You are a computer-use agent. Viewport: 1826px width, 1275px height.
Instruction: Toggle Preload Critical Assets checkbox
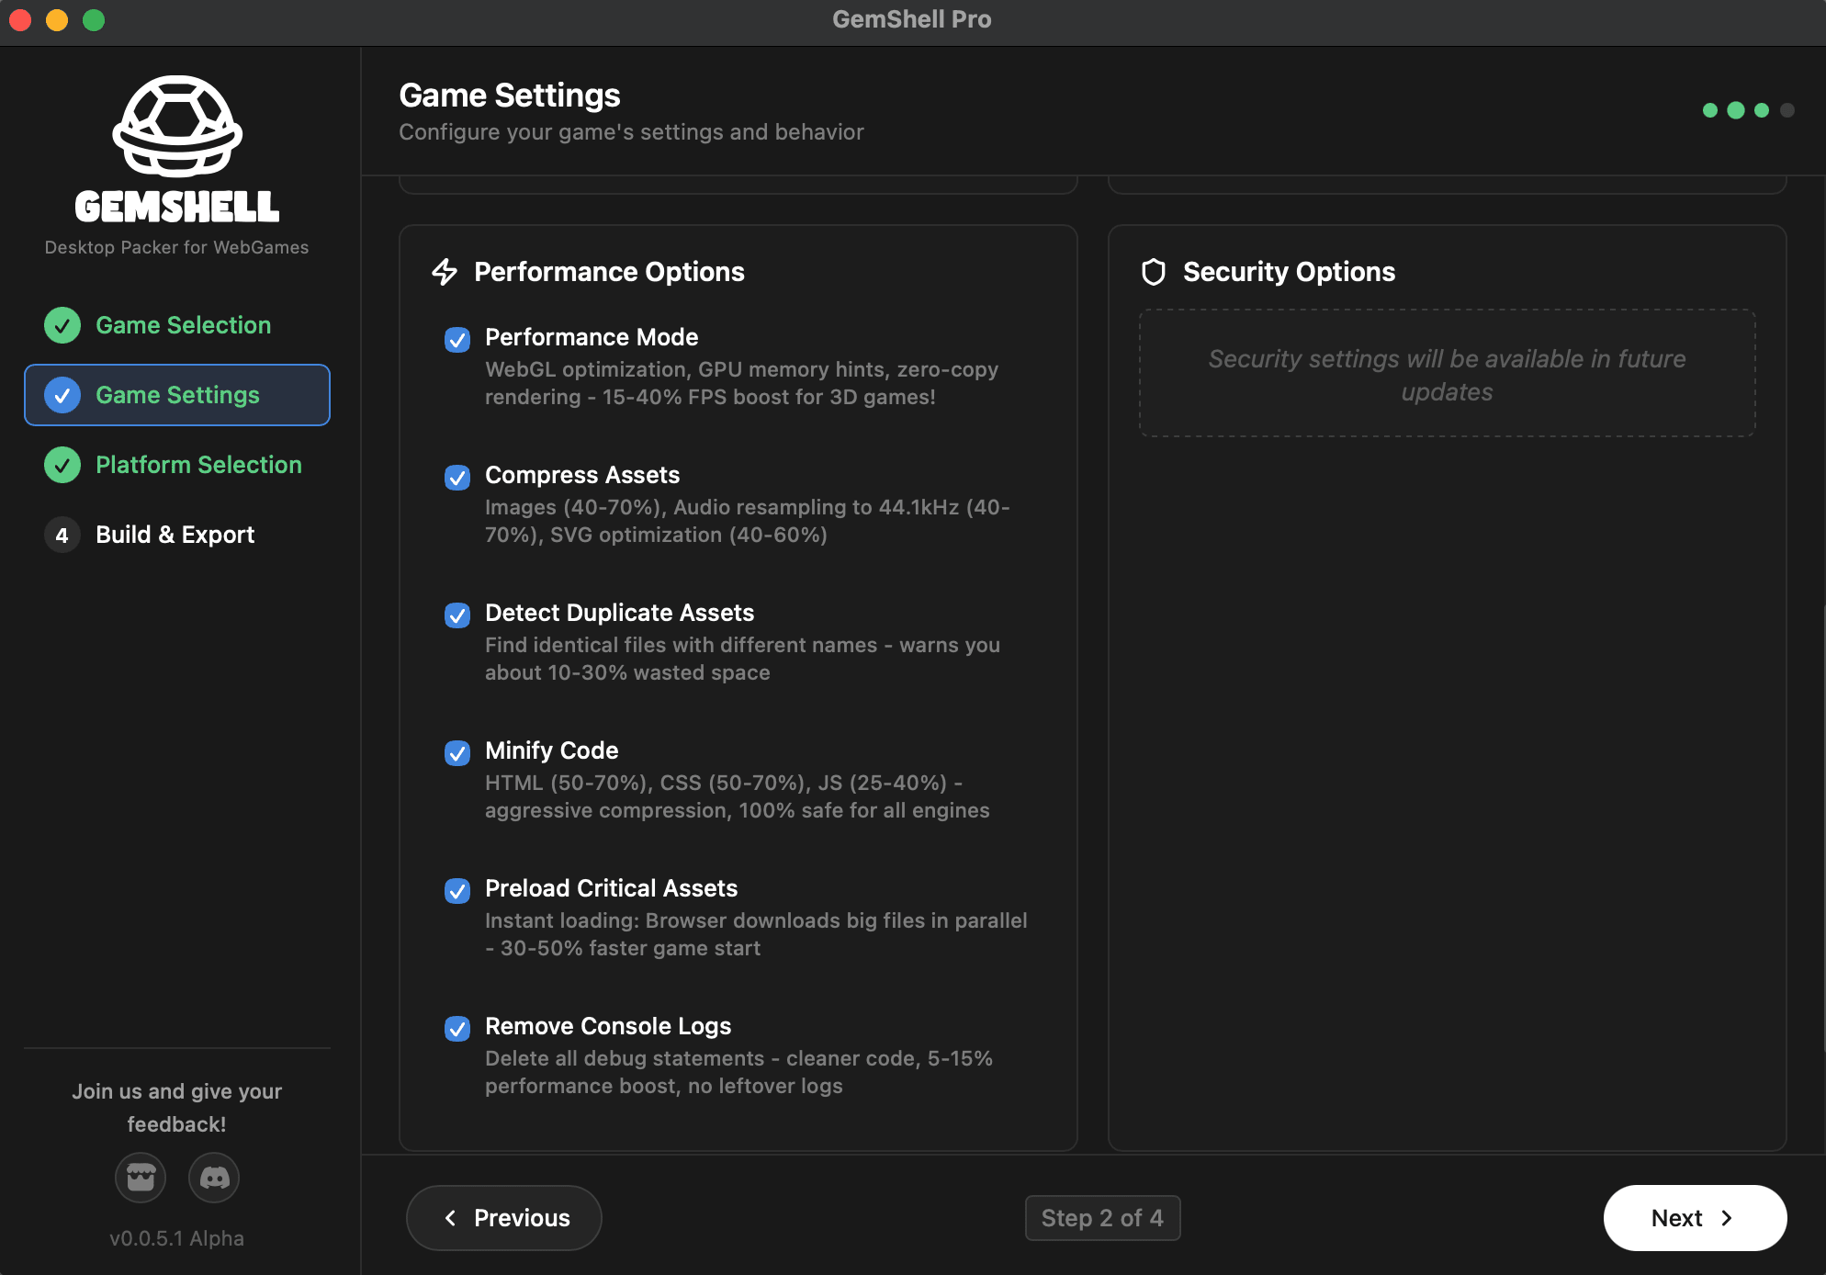coord(457,891)
